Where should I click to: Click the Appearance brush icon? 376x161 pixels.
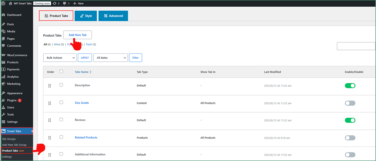click(3, 93)
